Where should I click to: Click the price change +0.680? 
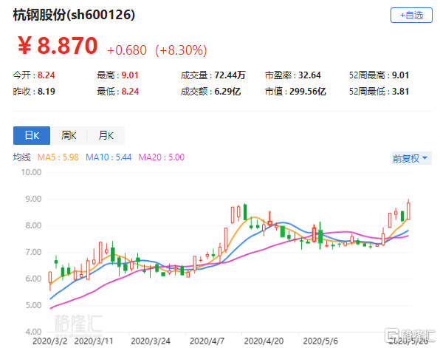(127, 50)
